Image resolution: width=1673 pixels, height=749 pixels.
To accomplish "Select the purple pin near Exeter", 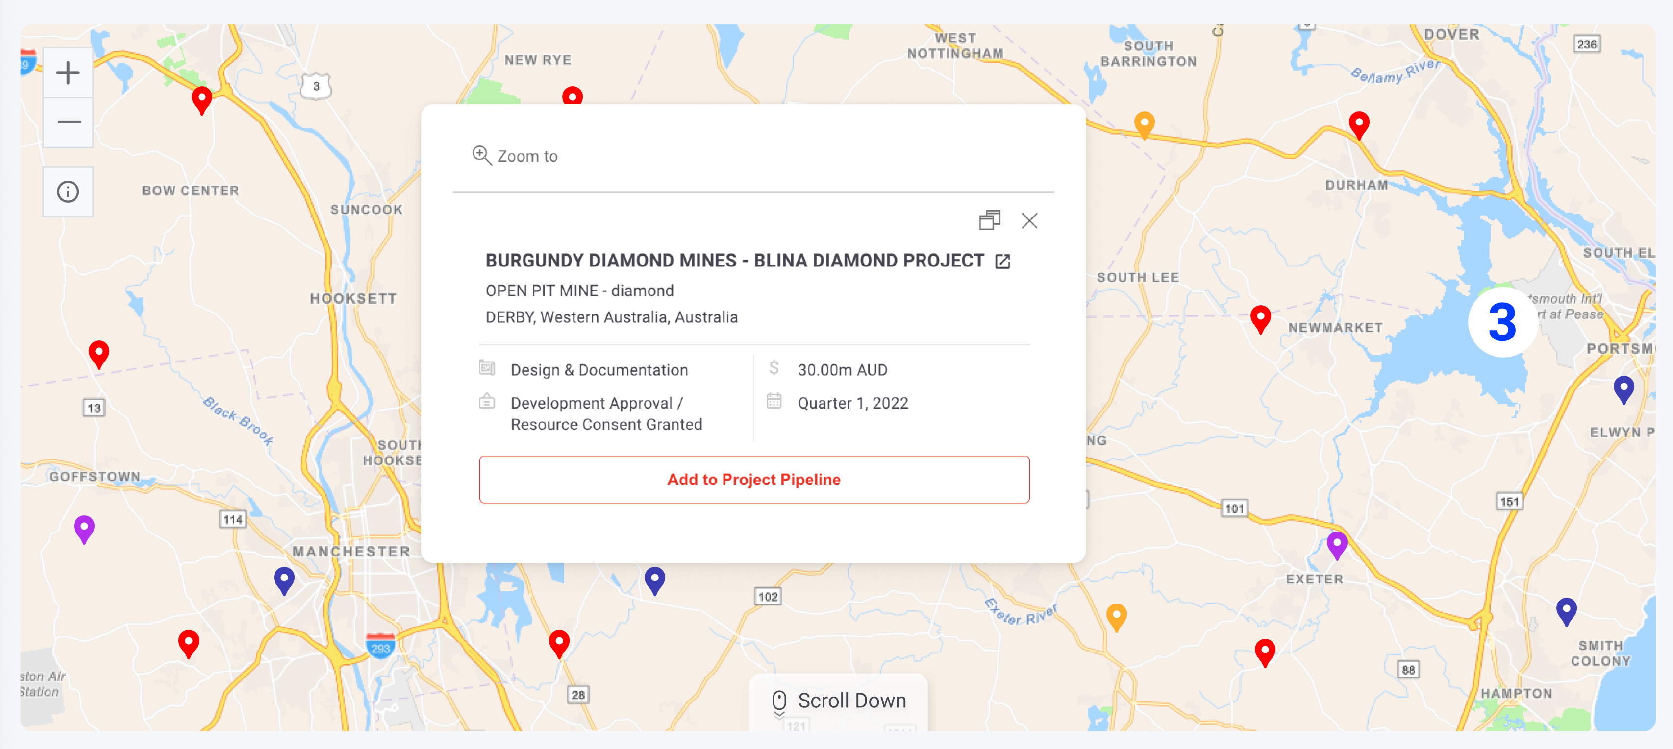I will [1337, 544].
